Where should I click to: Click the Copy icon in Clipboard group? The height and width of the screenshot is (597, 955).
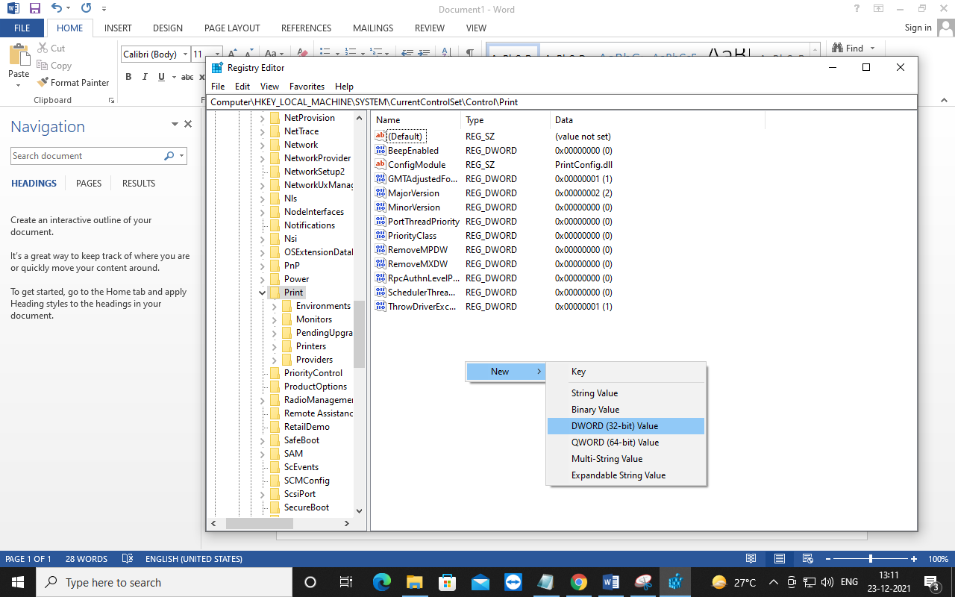click(x=43, y=66)
